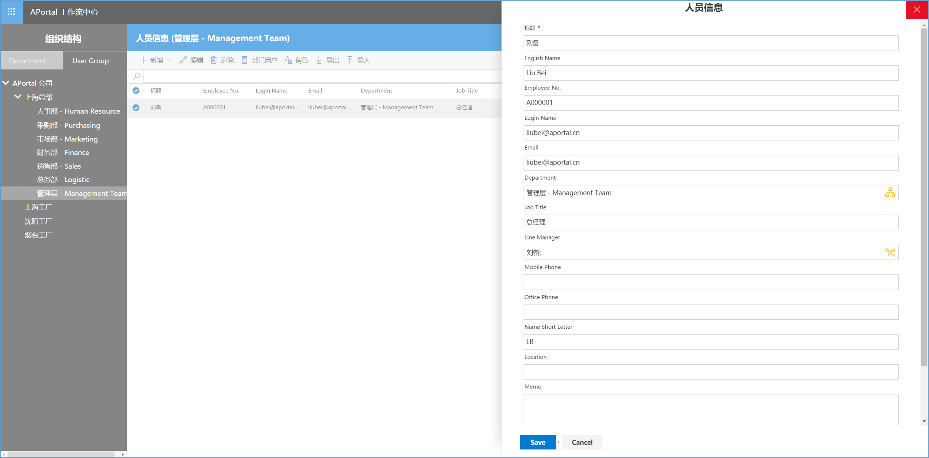The width and height of the screenshot is (929, 458).
Task: Click the Save button
Action: point(538,442)
